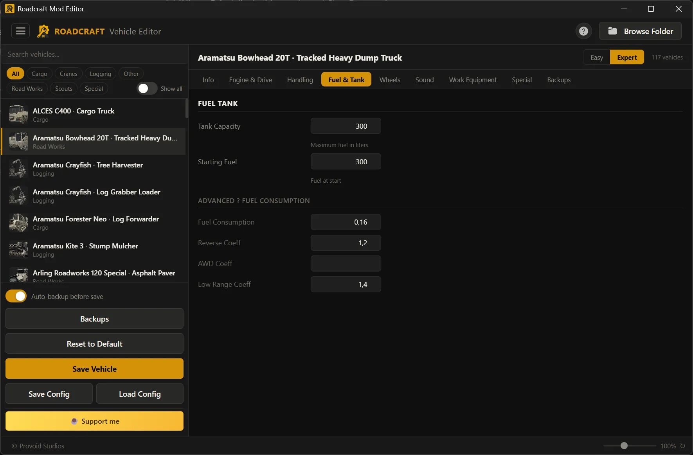
Task: Select Aramatsu Kite 3 Stump Mulcher thumbnail
Action: (18, 250)
